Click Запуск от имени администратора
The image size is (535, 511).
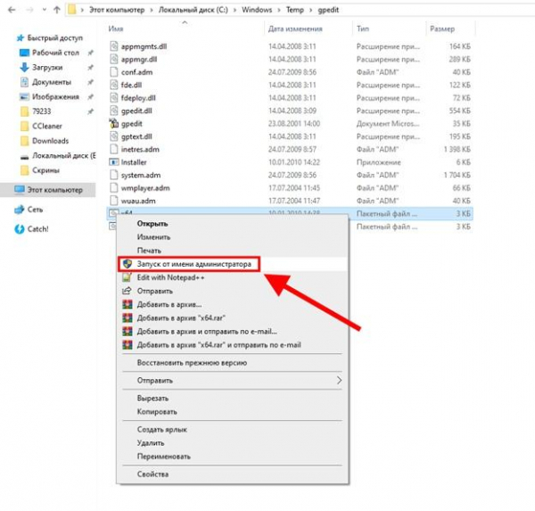pyautogui.click(x=193, y=264)
